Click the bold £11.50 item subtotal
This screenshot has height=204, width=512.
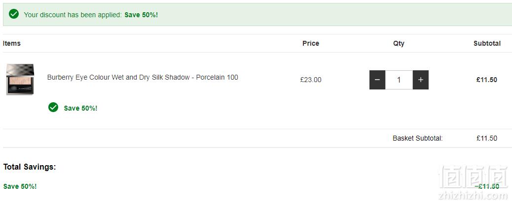coord(486,80)
